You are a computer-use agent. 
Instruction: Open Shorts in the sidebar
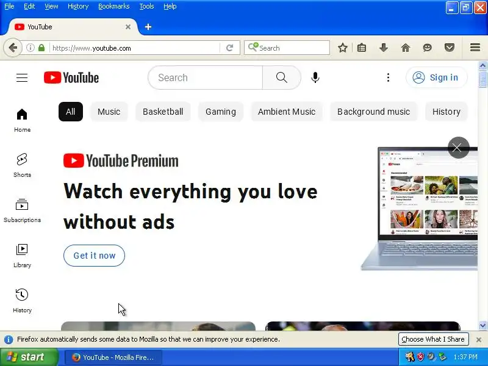[22, 165]
